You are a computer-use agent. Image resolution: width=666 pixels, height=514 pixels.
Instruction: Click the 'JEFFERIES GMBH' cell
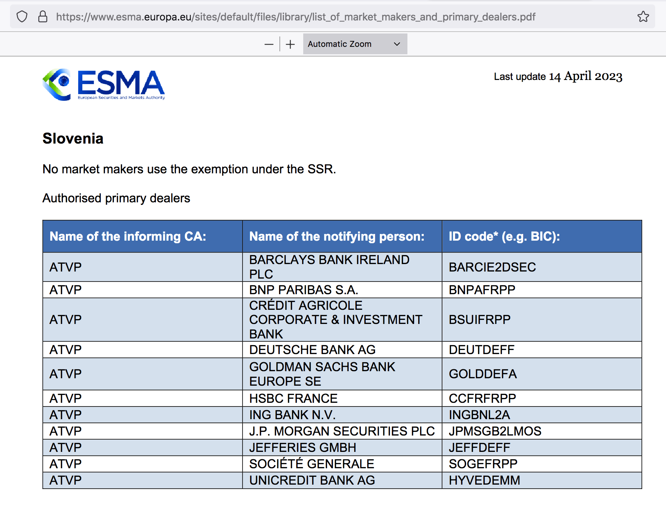click(x=342, y=447)
